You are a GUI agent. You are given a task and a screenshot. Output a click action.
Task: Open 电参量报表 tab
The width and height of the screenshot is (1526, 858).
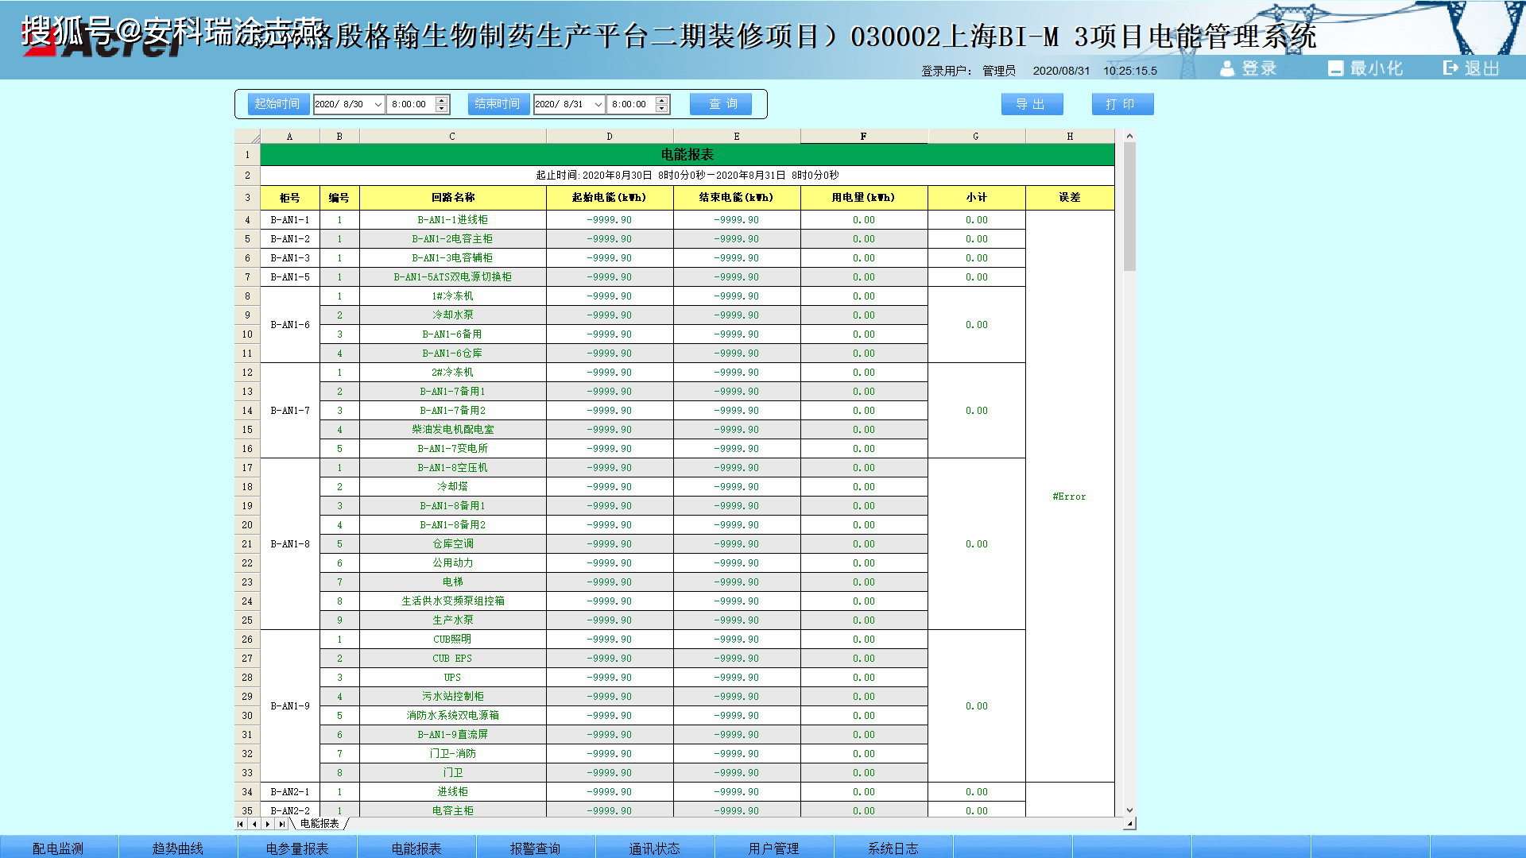tap(297, 848)
